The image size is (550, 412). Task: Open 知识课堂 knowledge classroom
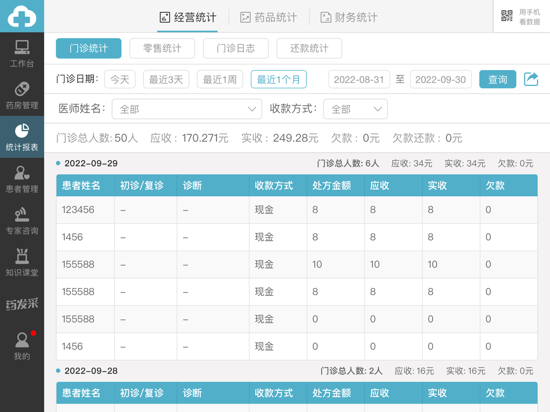[x=22, y=262]
